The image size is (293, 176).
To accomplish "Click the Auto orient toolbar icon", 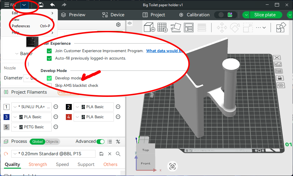I will pos(176,28).
